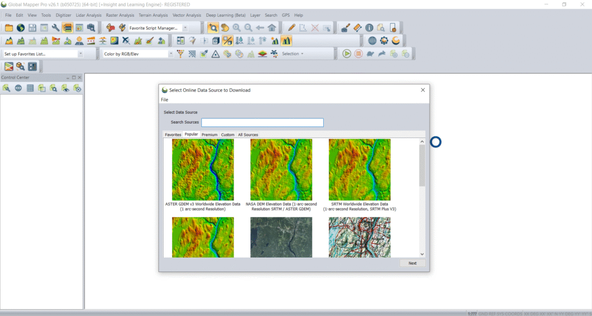Click the Home full view icon
The height and width of the screenshot is (316, 592).
tap(272, 28)
